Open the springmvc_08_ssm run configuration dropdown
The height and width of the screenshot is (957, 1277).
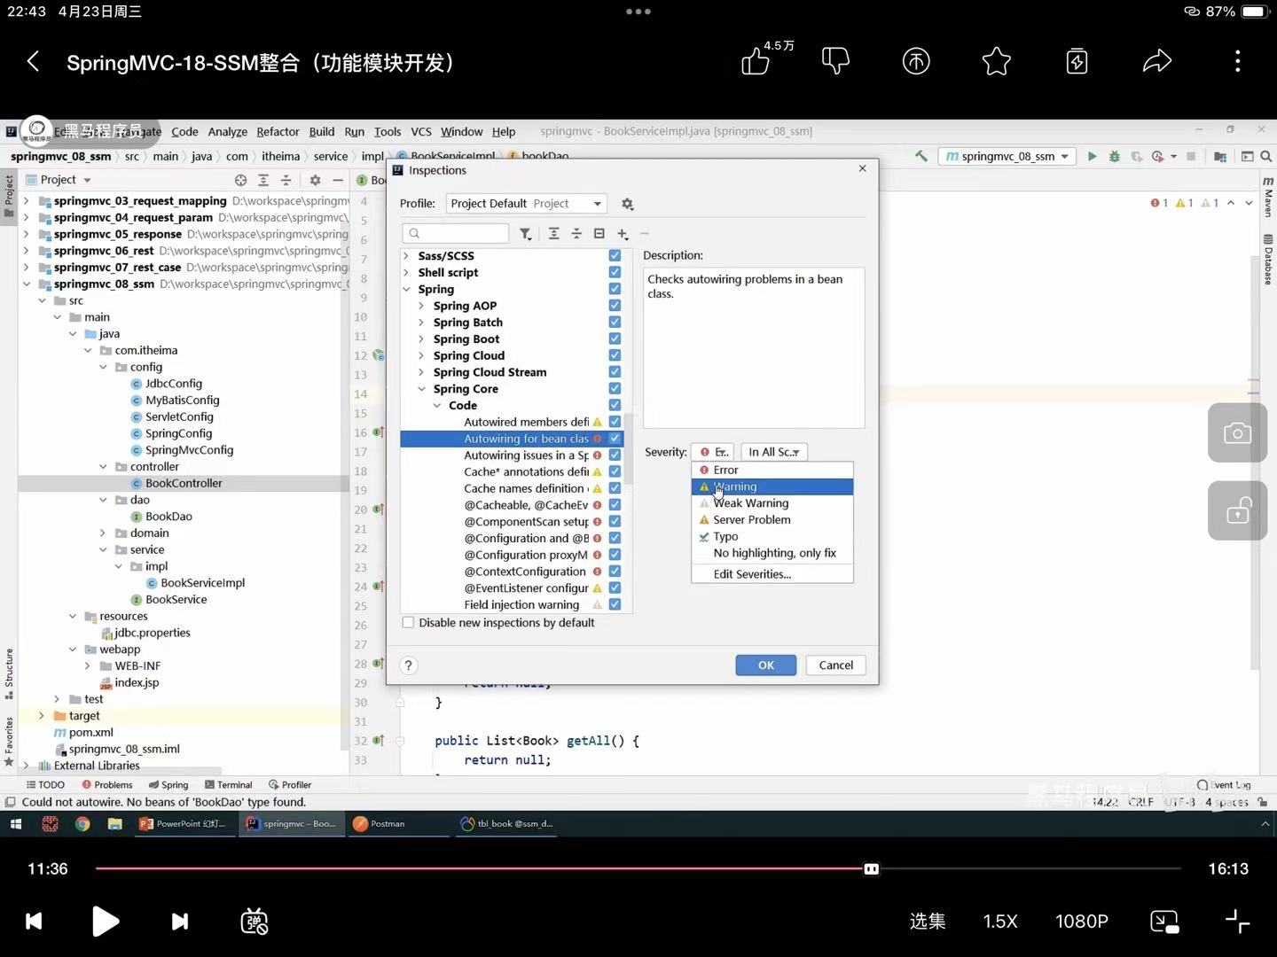pos(1007,156)
